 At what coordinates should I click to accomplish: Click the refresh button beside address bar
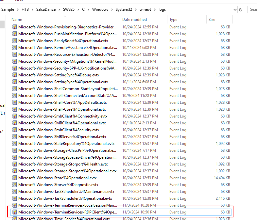click(241, 9)
